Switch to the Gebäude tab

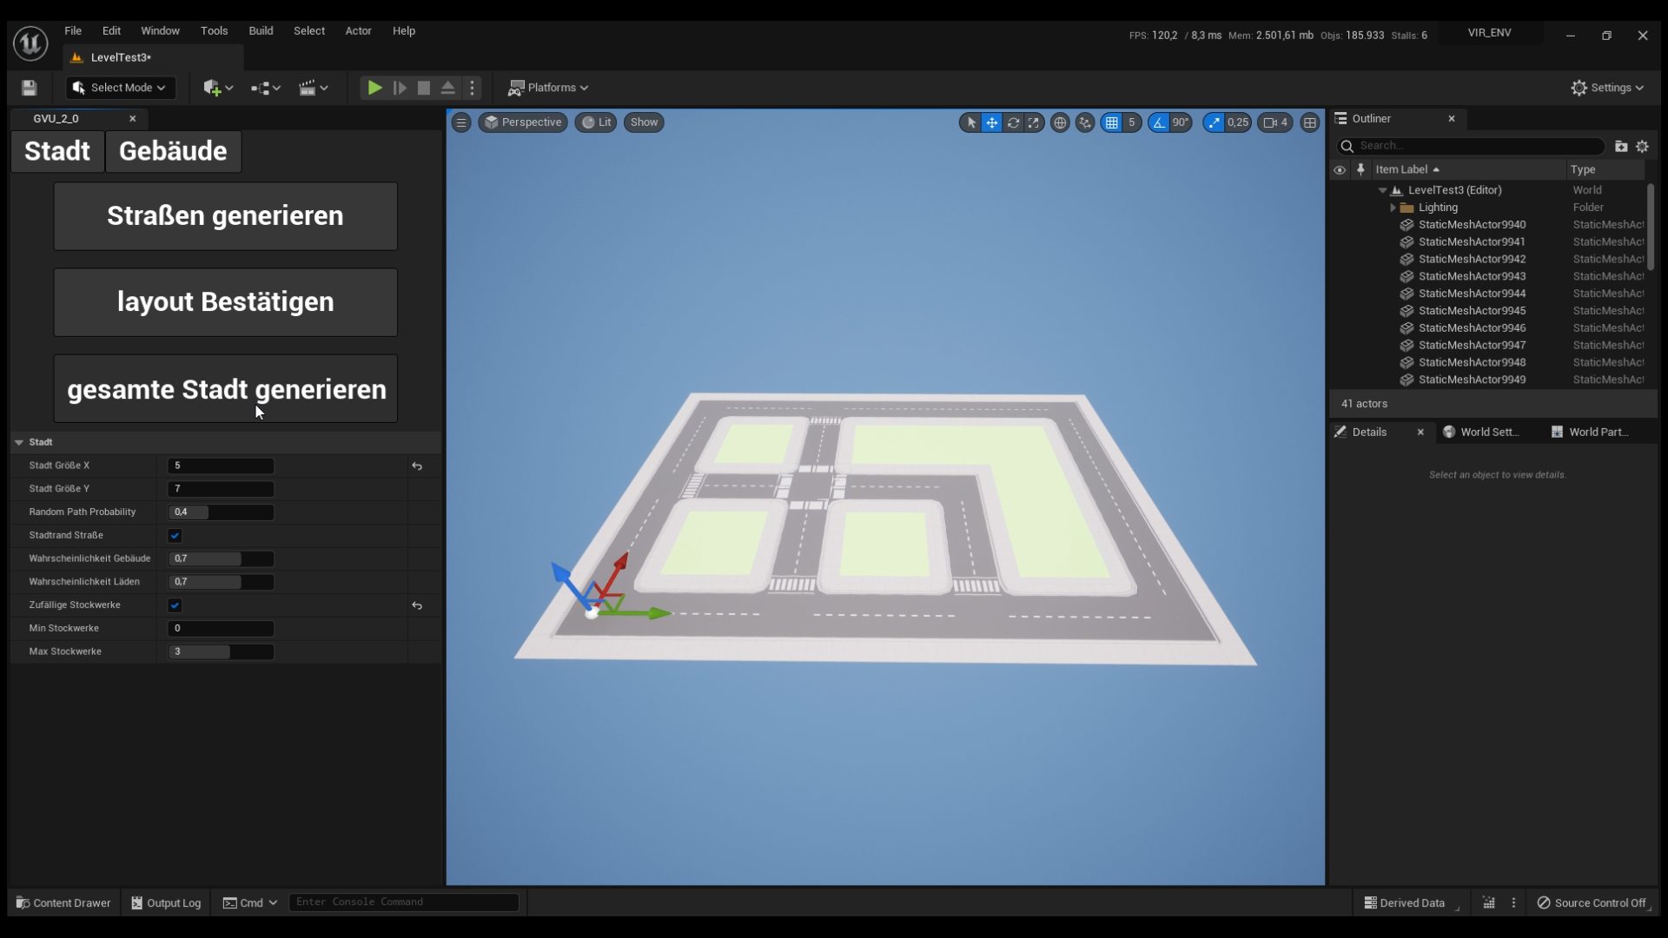(x=173, y=151)
